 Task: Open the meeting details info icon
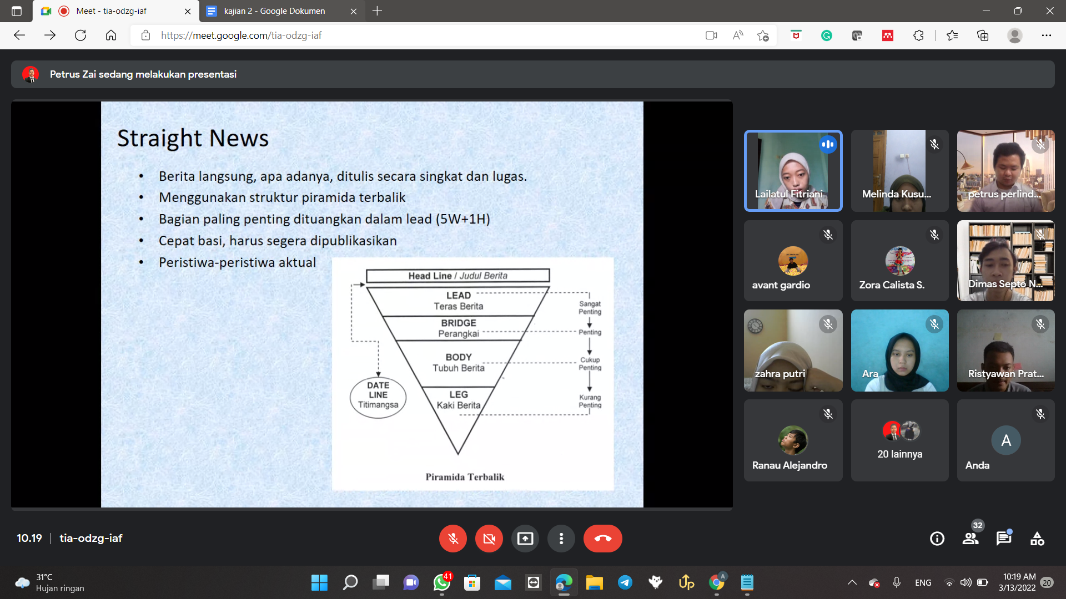tap(937, 539)
